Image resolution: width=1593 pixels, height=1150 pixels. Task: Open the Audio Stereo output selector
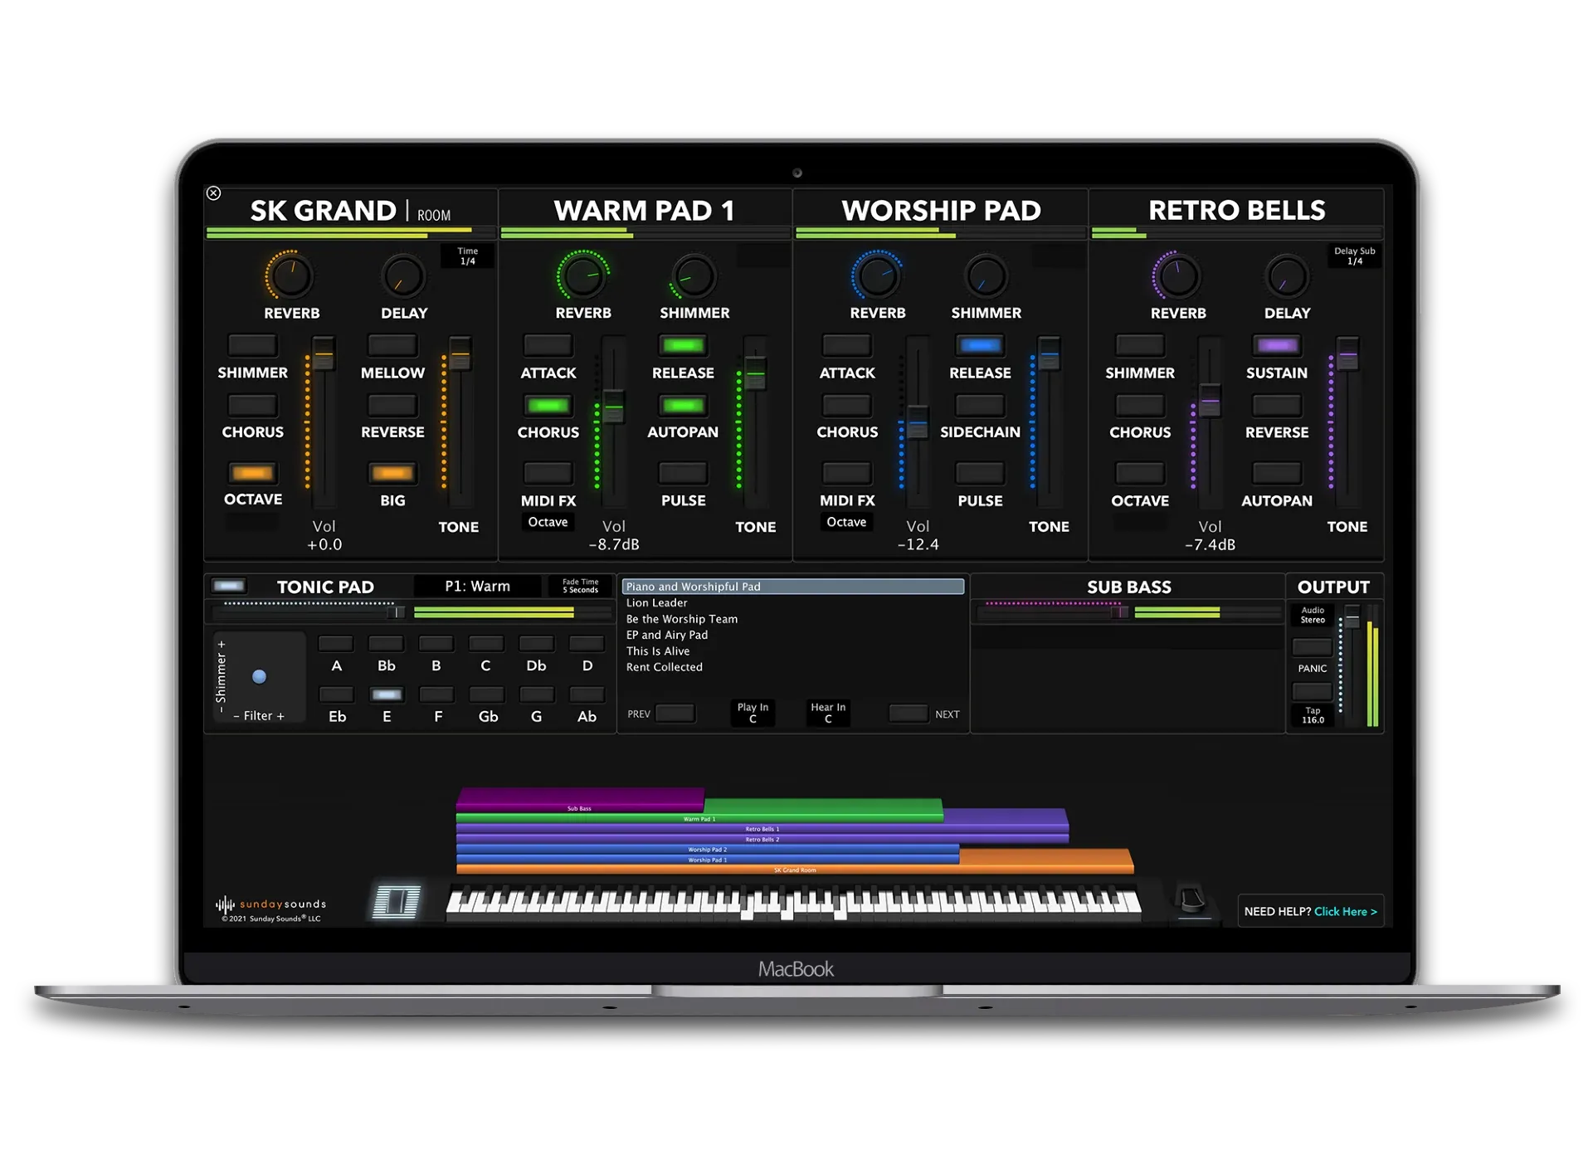coord(1311,614)
